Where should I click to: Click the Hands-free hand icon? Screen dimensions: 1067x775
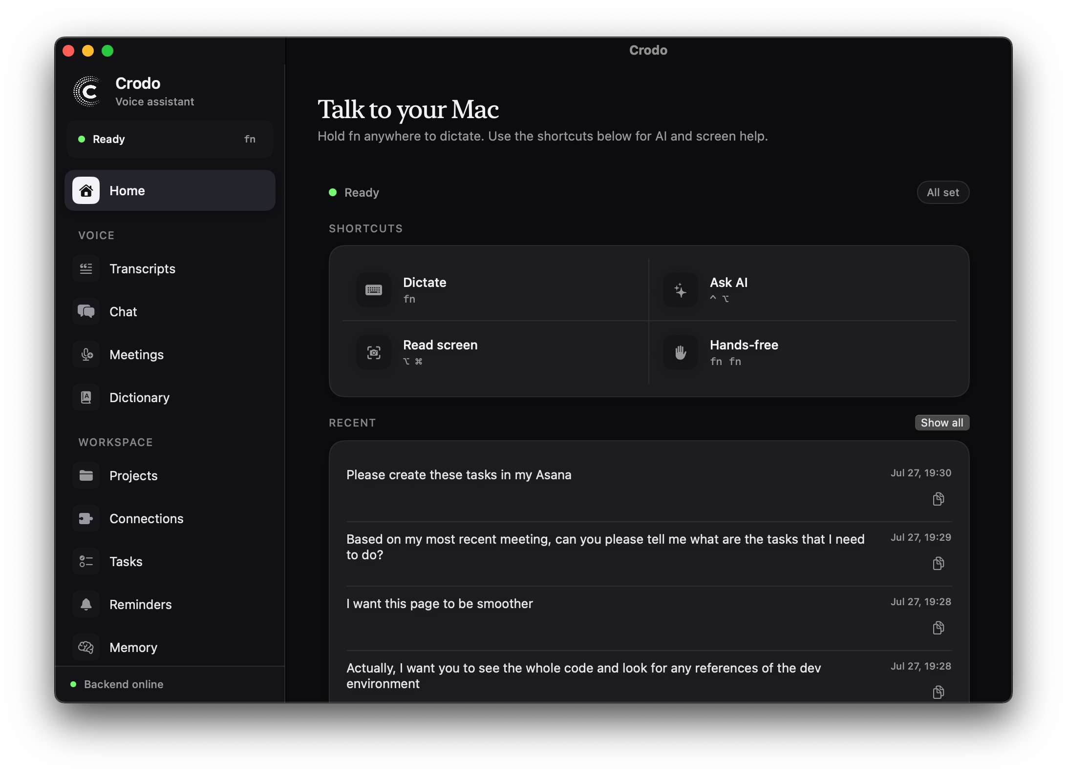click(x=681, y=352)
